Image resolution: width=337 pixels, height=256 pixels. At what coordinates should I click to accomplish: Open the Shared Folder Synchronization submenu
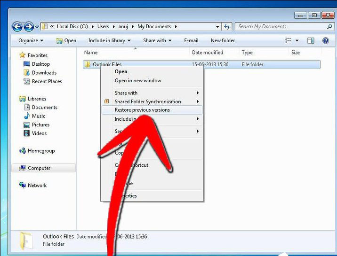(152, 101)
